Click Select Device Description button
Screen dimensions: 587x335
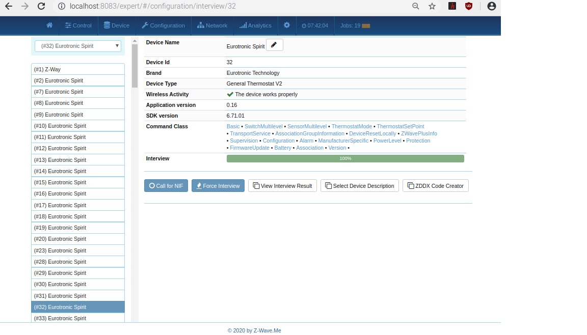pyautogui.click(x=360, y=186)
